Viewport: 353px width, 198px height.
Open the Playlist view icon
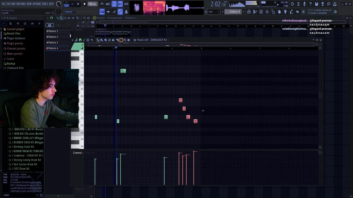pyautogui.click(x=249, y=12)
